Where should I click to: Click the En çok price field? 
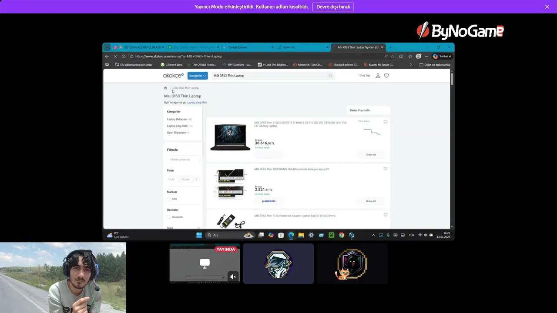[x=186, y=179]
